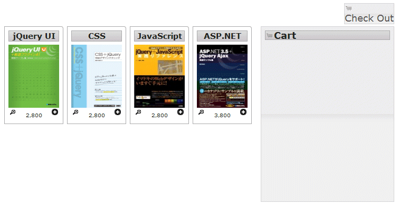Viewport: 399px width, 205px height.
Task: Add the CSS book to cart
Action: pos(118,112)
